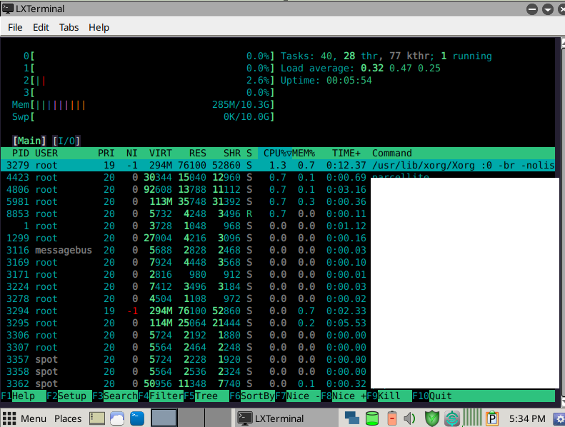The height and width of the screenshot is (427, 565).
Task: Click the network monitor tray icon
Action: point(351,418)
